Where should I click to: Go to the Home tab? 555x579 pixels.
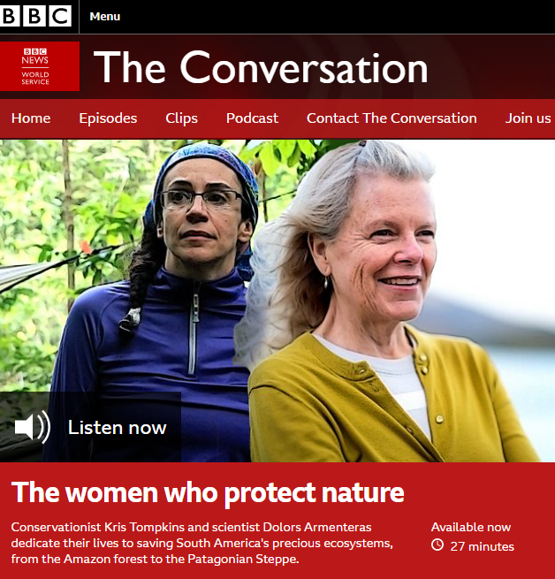(x=31, y=118)
